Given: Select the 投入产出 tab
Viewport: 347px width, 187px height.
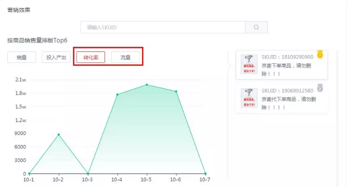Looking at the screenshot, I should tap(56, 57).
